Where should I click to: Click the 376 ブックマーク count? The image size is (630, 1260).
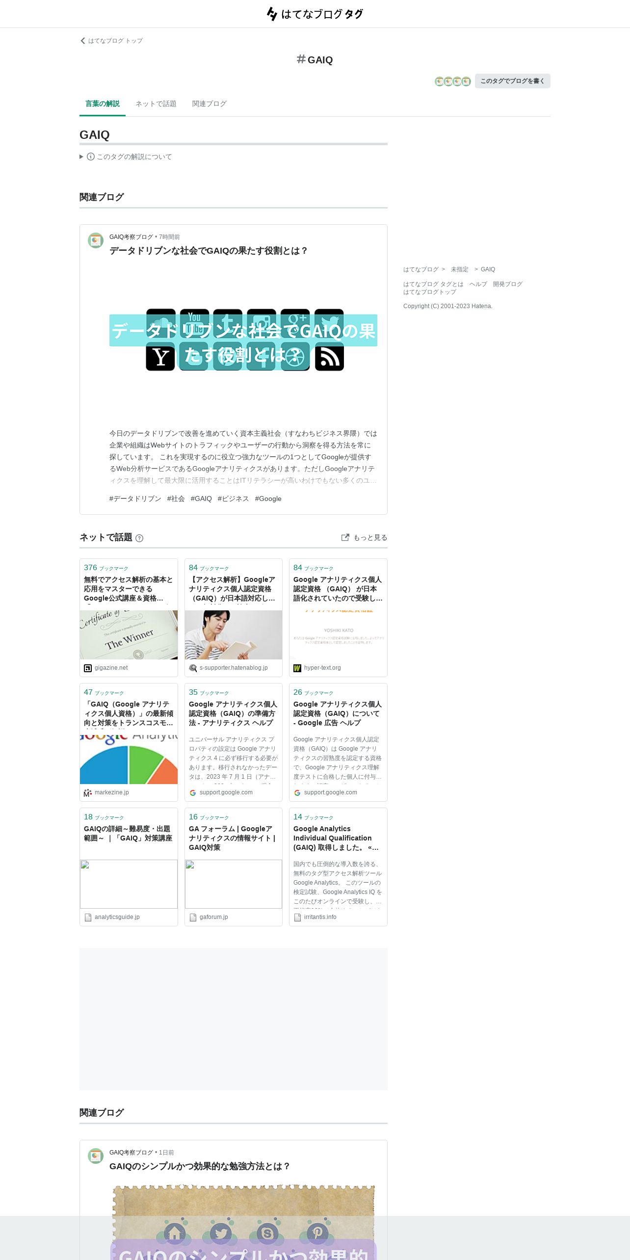point(106,568)
